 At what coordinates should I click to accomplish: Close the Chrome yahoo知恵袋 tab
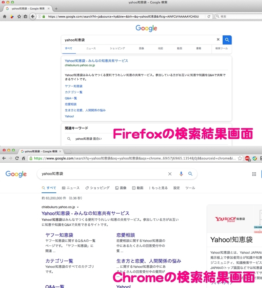pos(60,151)
